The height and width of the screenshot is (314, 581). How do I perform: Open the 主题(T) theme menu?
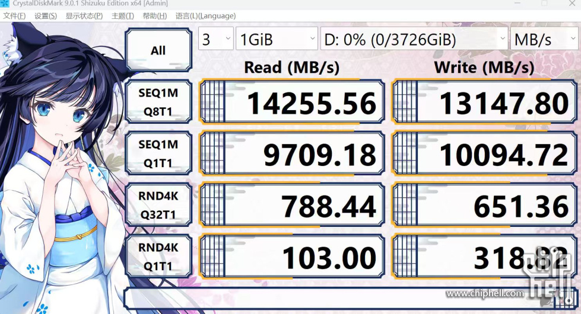122,16
